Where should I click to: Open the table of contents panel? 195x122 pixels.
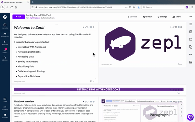tap(190, 24)
